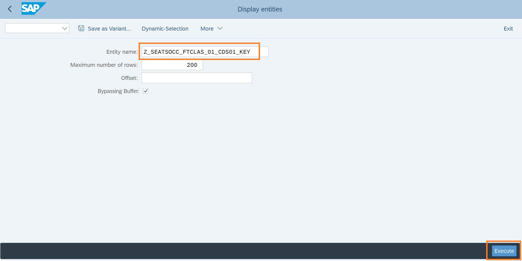Focus the Entity name text field
Image resolution: width=522 pixels, height=261 pixels.
197,52
